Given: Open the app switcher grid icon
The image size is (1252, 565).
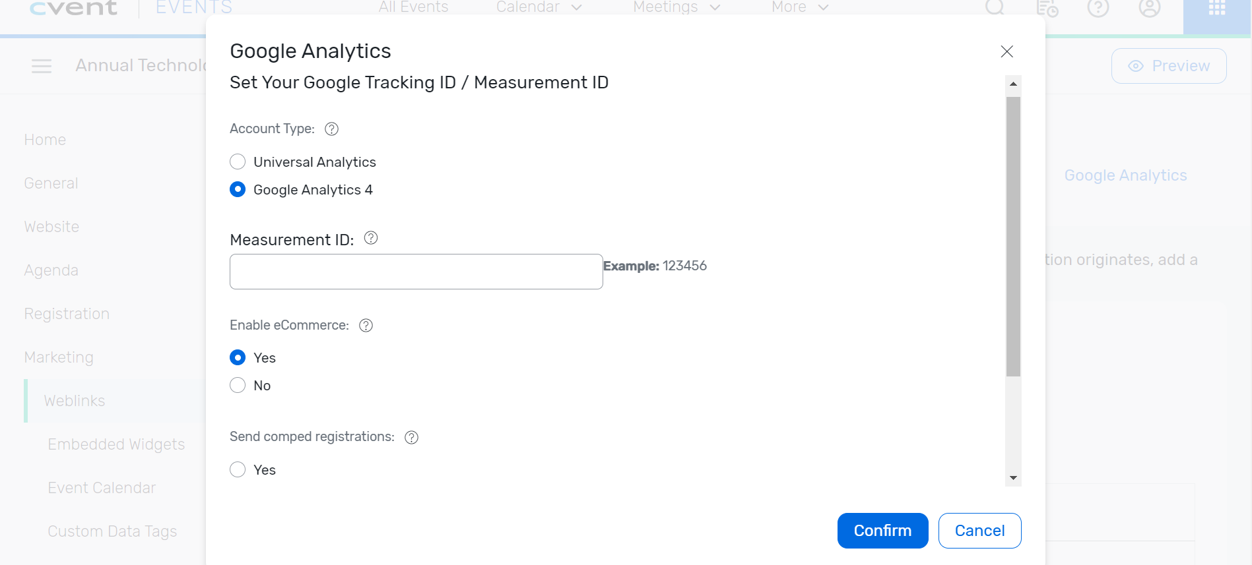Looking at the screenshot, I should (1216, 9).
